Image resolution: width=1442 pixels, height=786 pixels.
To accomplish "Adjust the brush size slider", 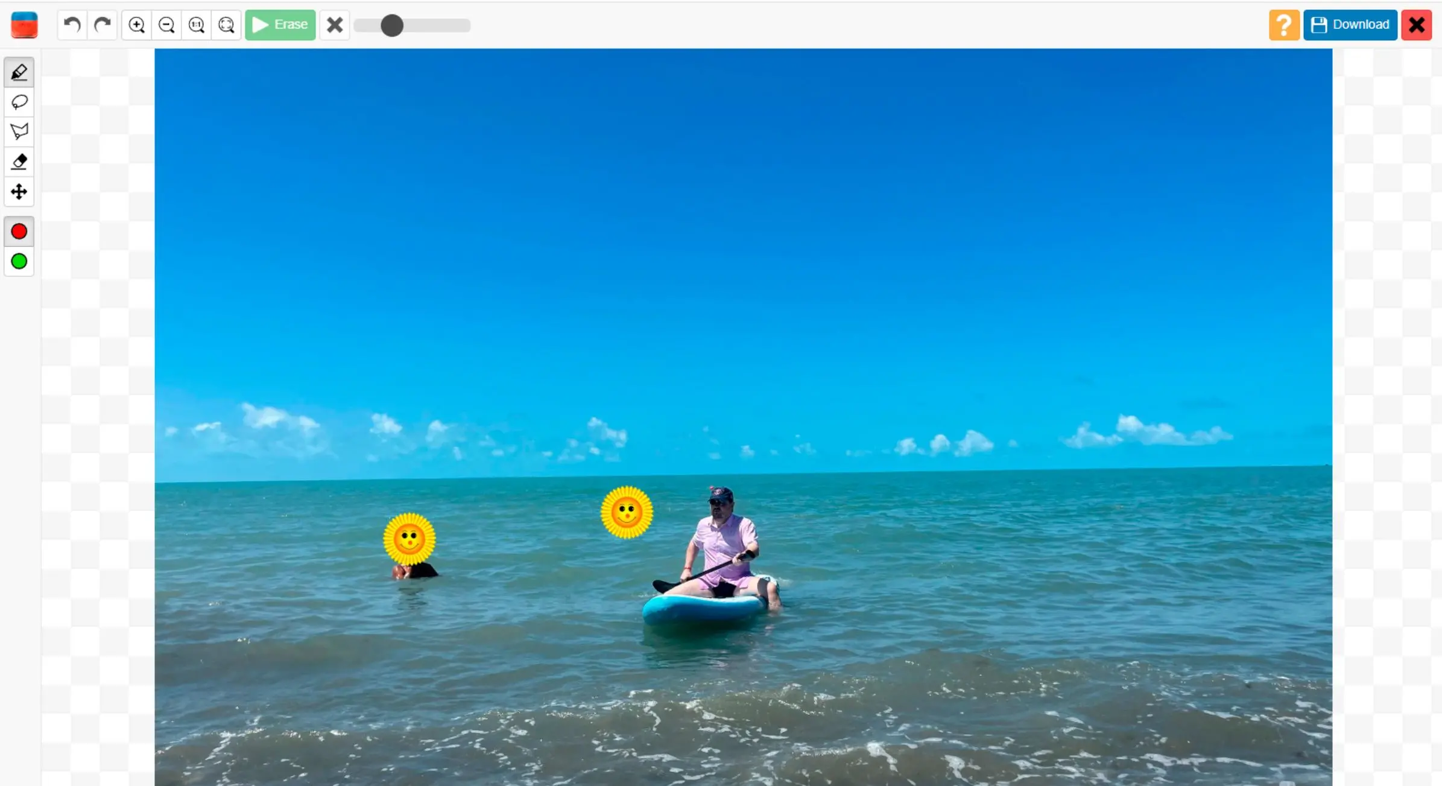I will pos(391,24).
